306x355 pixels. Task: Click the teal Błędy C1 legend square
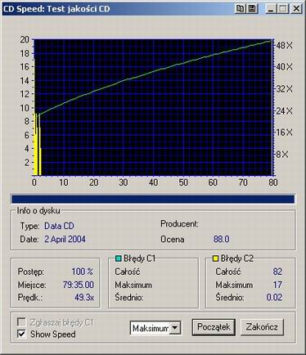click(x=118, y=258)
